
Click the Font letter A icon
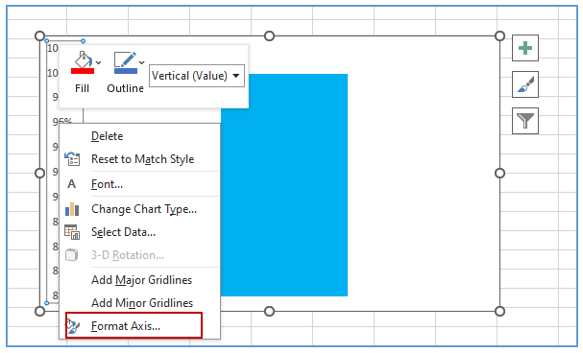(72, 184)
